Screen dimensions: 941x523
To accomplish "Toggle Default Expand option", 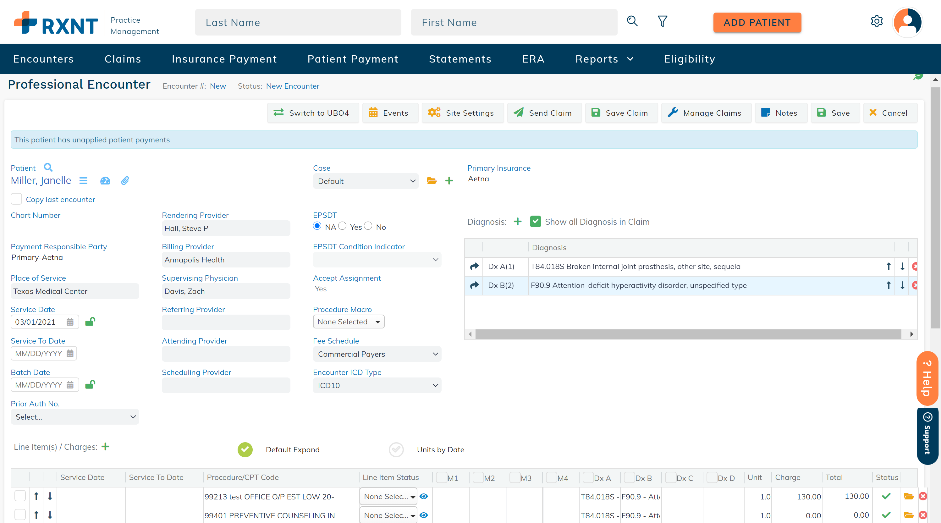I will click(x=245, y=449).
